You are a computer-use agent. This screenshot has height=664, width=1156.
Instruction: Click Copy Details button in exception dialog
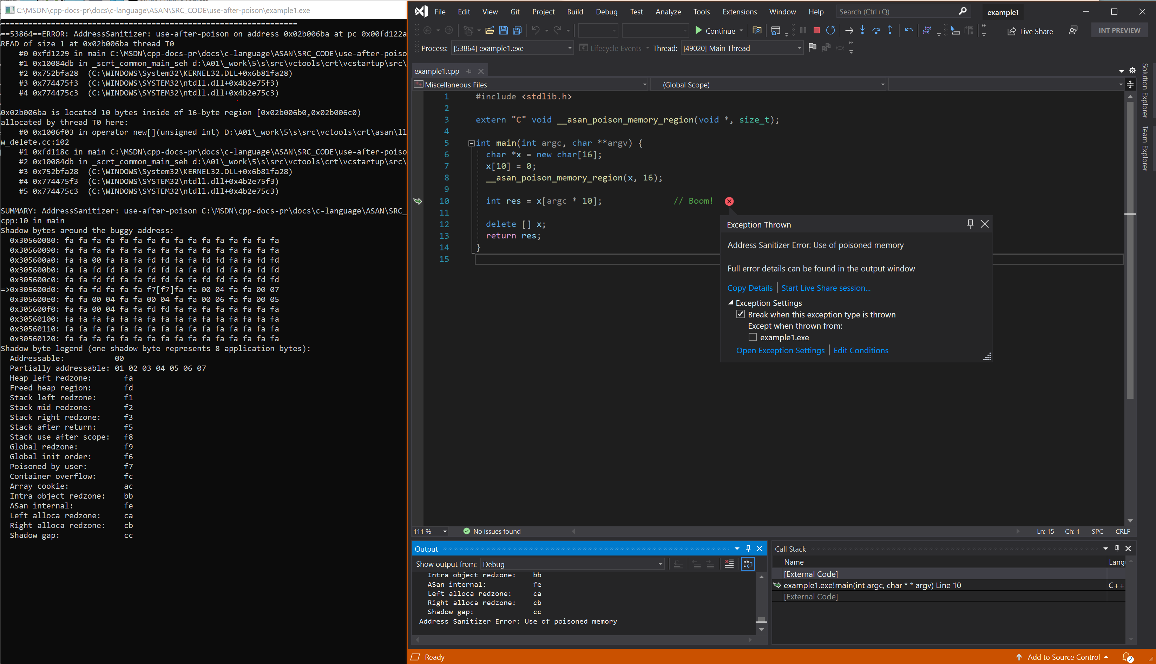click(x=749, y=288)
